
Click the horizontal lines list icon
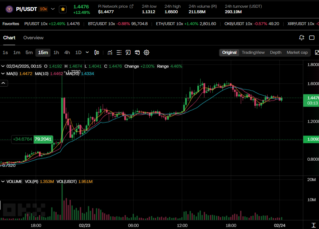click(119, 52)
